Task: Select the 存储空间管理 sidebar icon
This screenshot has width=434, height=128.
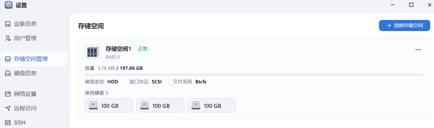Action: click(8, 59)
